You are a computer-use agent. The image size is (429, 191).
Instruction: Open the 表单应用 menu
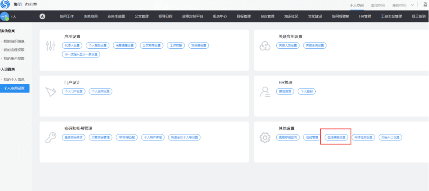(x=91, y=16)
